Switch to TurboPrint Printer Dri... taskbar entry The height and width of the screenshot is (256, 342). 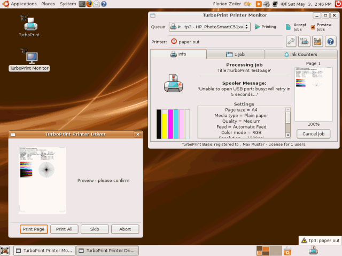click(107, 251)
